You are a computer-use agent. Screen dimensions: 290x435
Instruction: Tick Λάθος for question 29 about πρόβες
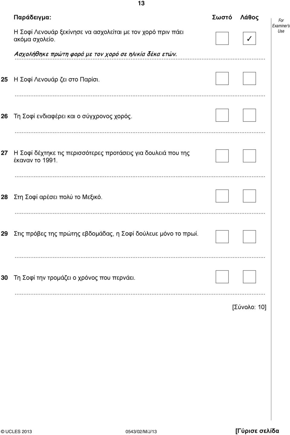pos(250,237)
